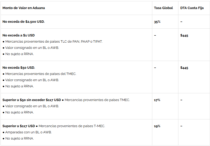Click the "No exceda de $2,500 USD." text

(24, 22)
